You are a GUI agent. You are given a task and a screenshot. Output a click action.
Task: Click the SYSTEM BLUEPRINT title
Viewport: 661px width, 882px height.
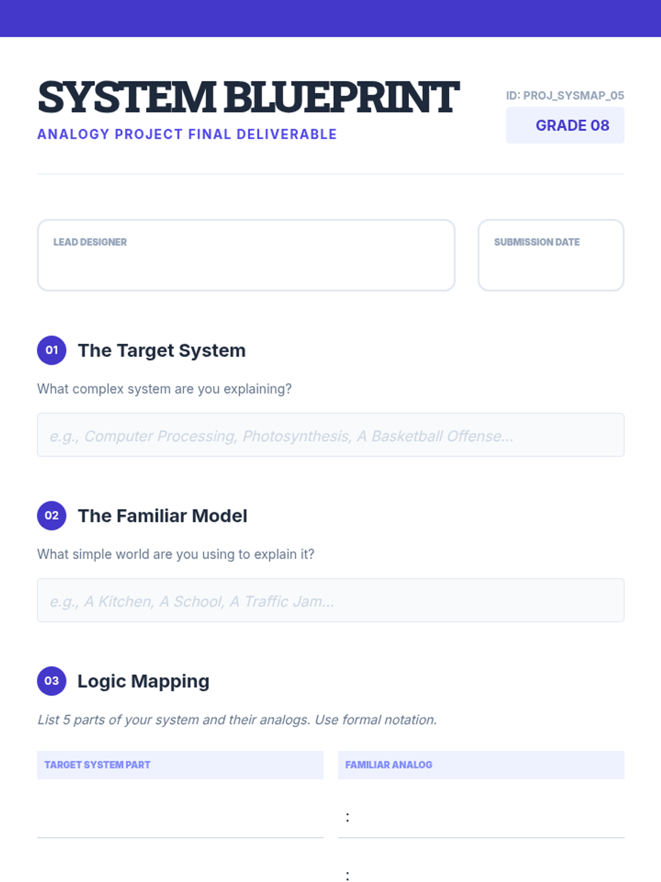(248, 97)
